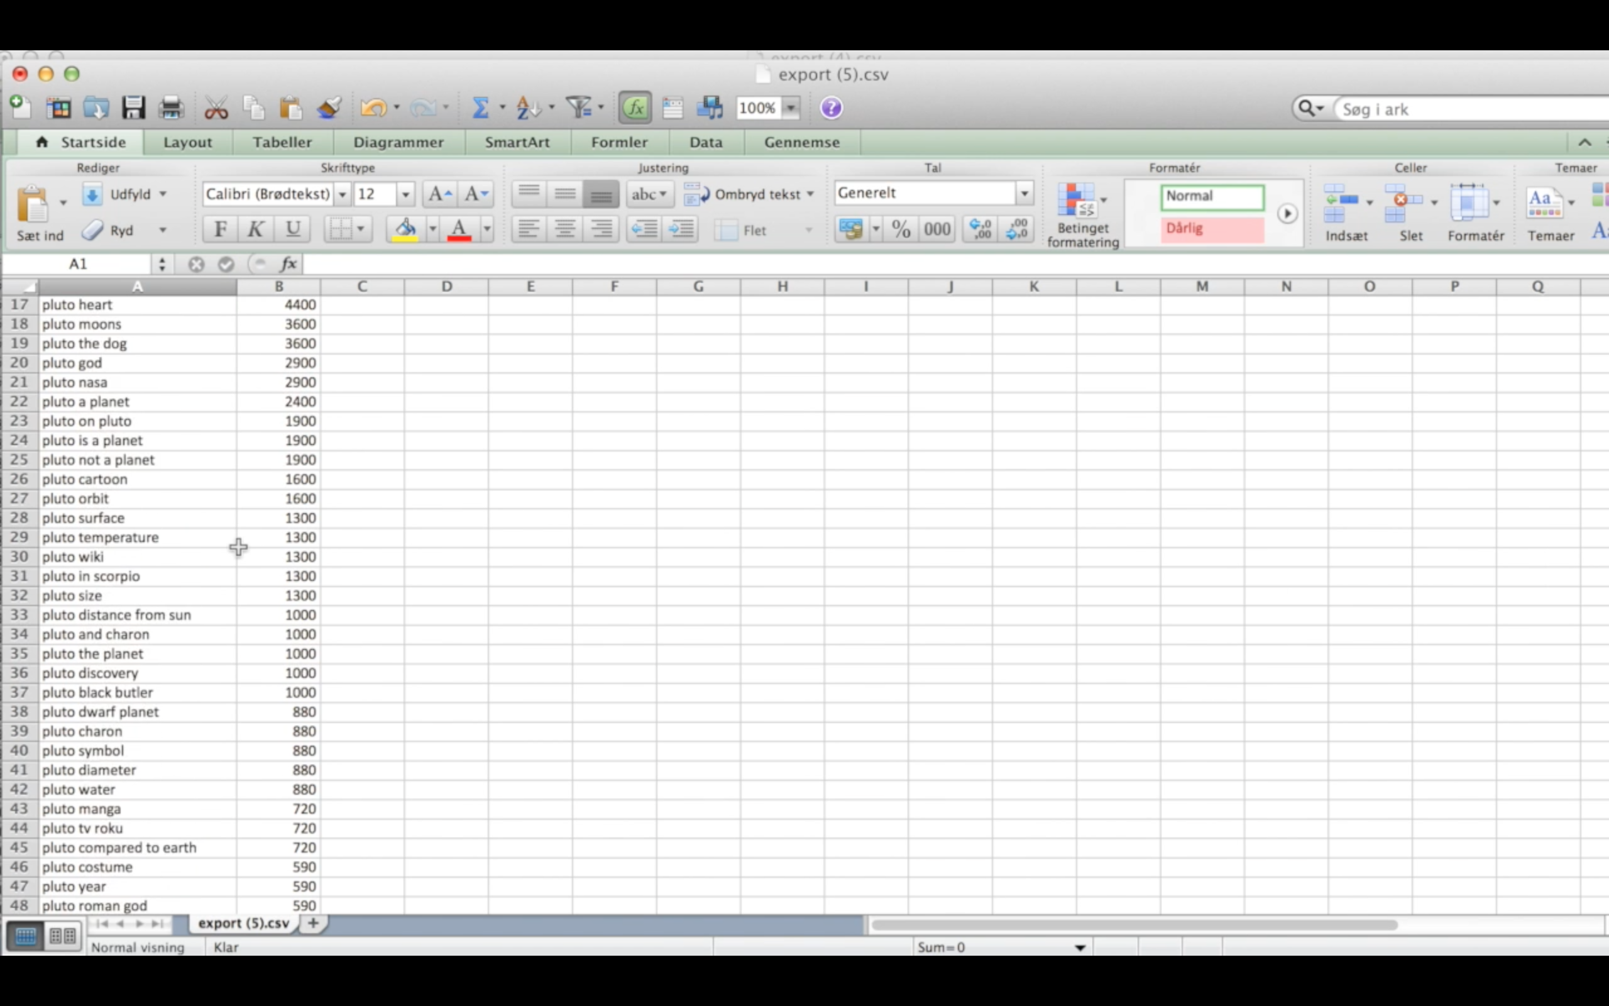Click the yellow fill color bucket
The height and width of the screenshot is (1006, 1609).
[x=405, y=229]
